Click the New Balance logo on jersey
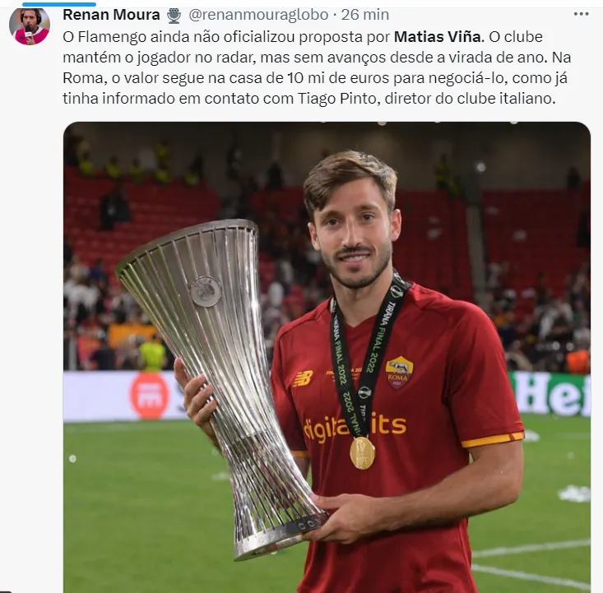The image size is (603, 593). click(304, 379)
